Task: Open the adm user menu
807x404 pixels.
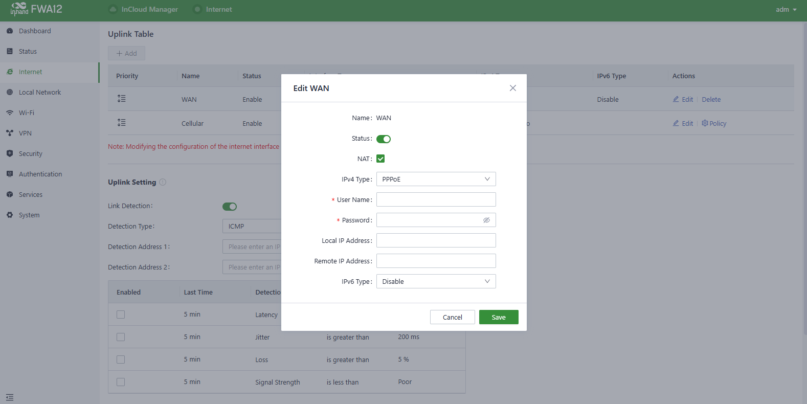Action: click(x=786, y=10)
